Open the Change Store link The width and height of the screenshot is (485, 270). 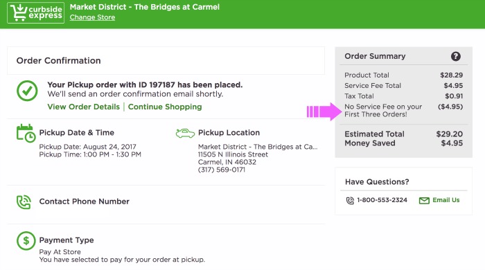pyautogui.click(x=92, y=17)
